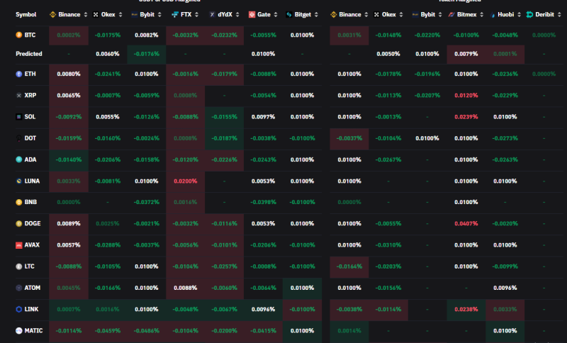Click the LUNA coin icon
This screenshot has height=343, width=567.
[x=19, y=181]
